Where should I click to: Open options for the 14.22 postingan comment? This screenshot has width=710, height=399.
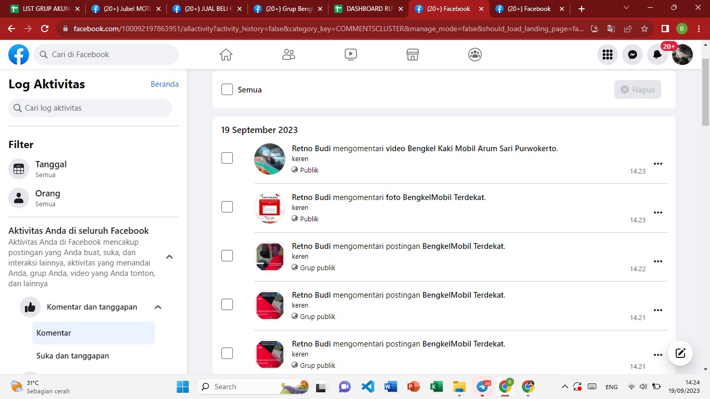pos(658,261)
